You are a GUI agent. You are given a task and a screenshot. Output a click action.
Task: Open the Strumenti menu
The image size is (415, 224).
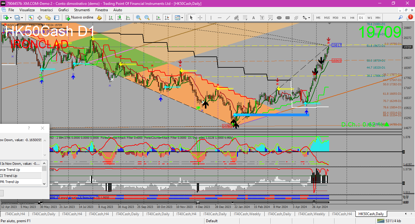click(x=82, y=10)
